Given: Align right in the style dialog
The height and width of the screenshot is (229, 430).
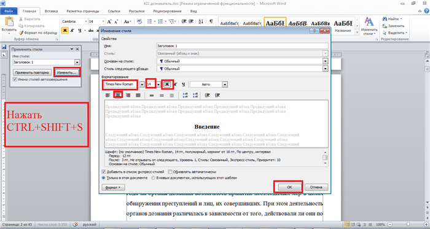Looking at the screenshot, I should tap(128, 95).
